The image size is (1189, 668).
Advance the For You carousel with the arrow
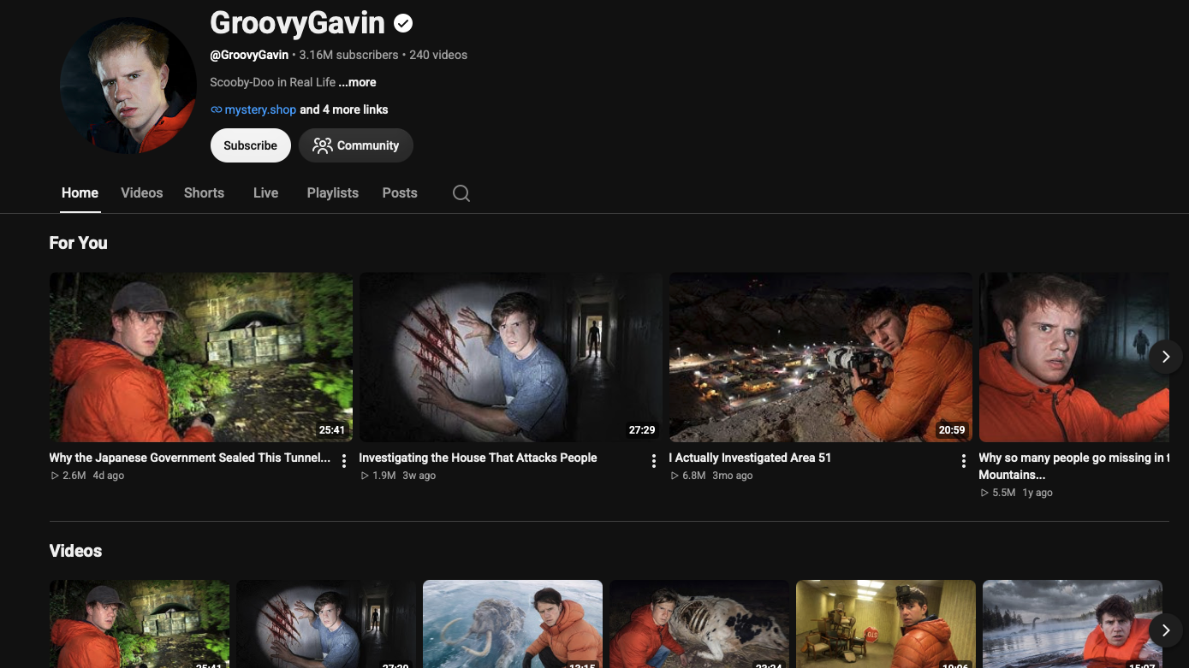point(1165,357)
